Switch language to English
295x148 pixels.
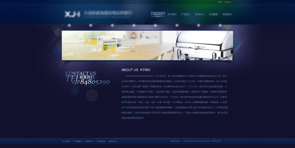click(x=228, y=2)
